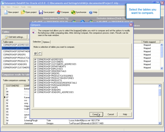Uncheck CORNERSHOP.ADDRESSES in the compare list
This screenshot has height=132, width=165.
click(35, 59)
